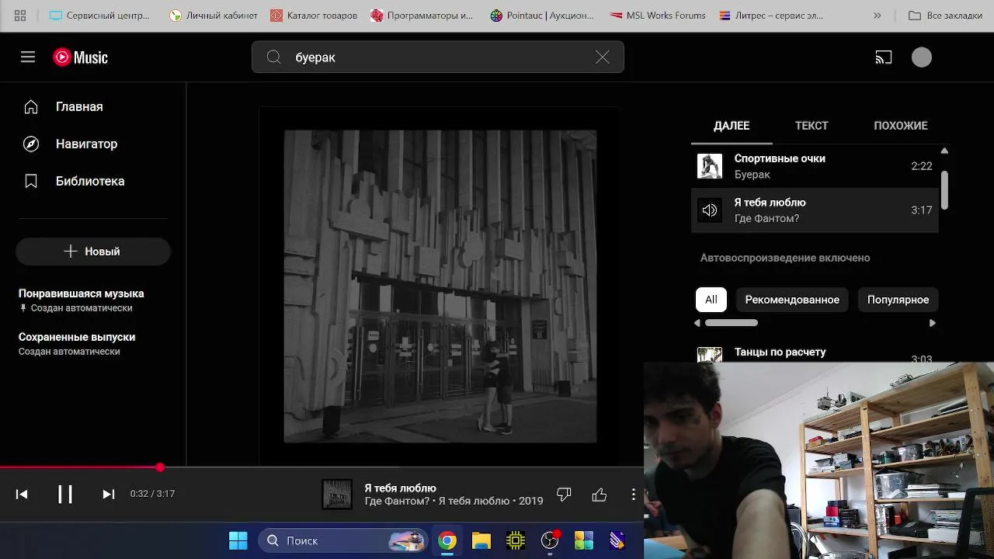The width and height of the screenshot is (994, 559).
Task: Clear the search field with X
Action: [x=603, y=57]
